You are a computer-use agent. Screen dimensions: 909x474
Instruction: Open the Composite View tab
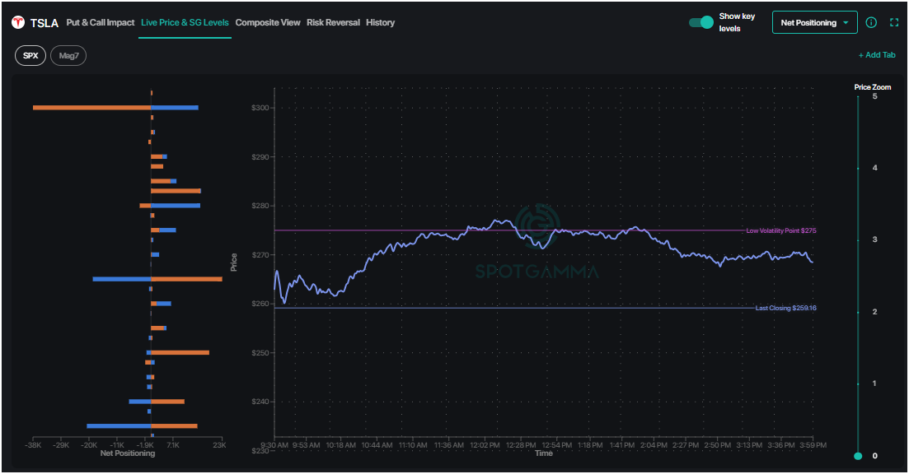(x=268, y=22)
